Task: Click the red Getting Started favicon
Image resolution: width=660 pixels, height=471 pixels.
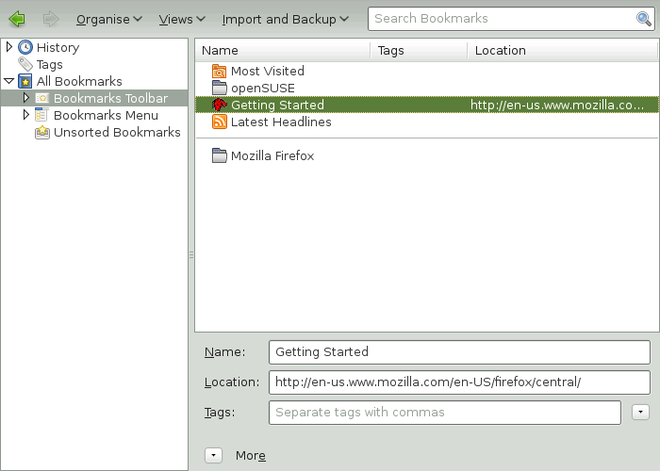Action: [220, 105]
